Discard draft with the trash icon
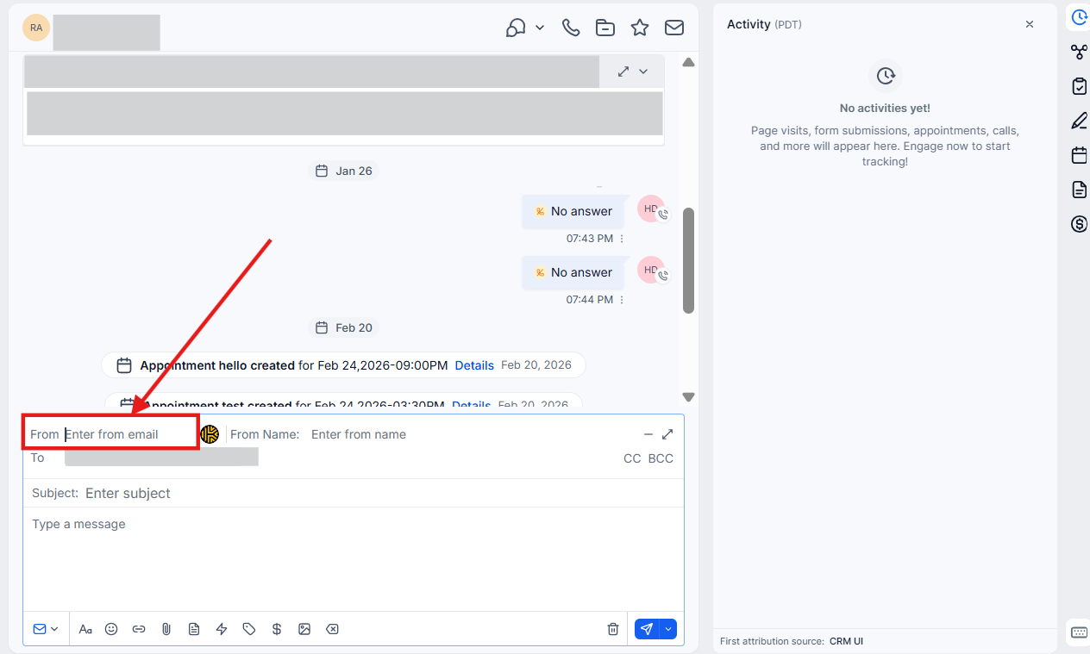The image size is (1090, 654). pyautogui.click(x=613, y=629)
